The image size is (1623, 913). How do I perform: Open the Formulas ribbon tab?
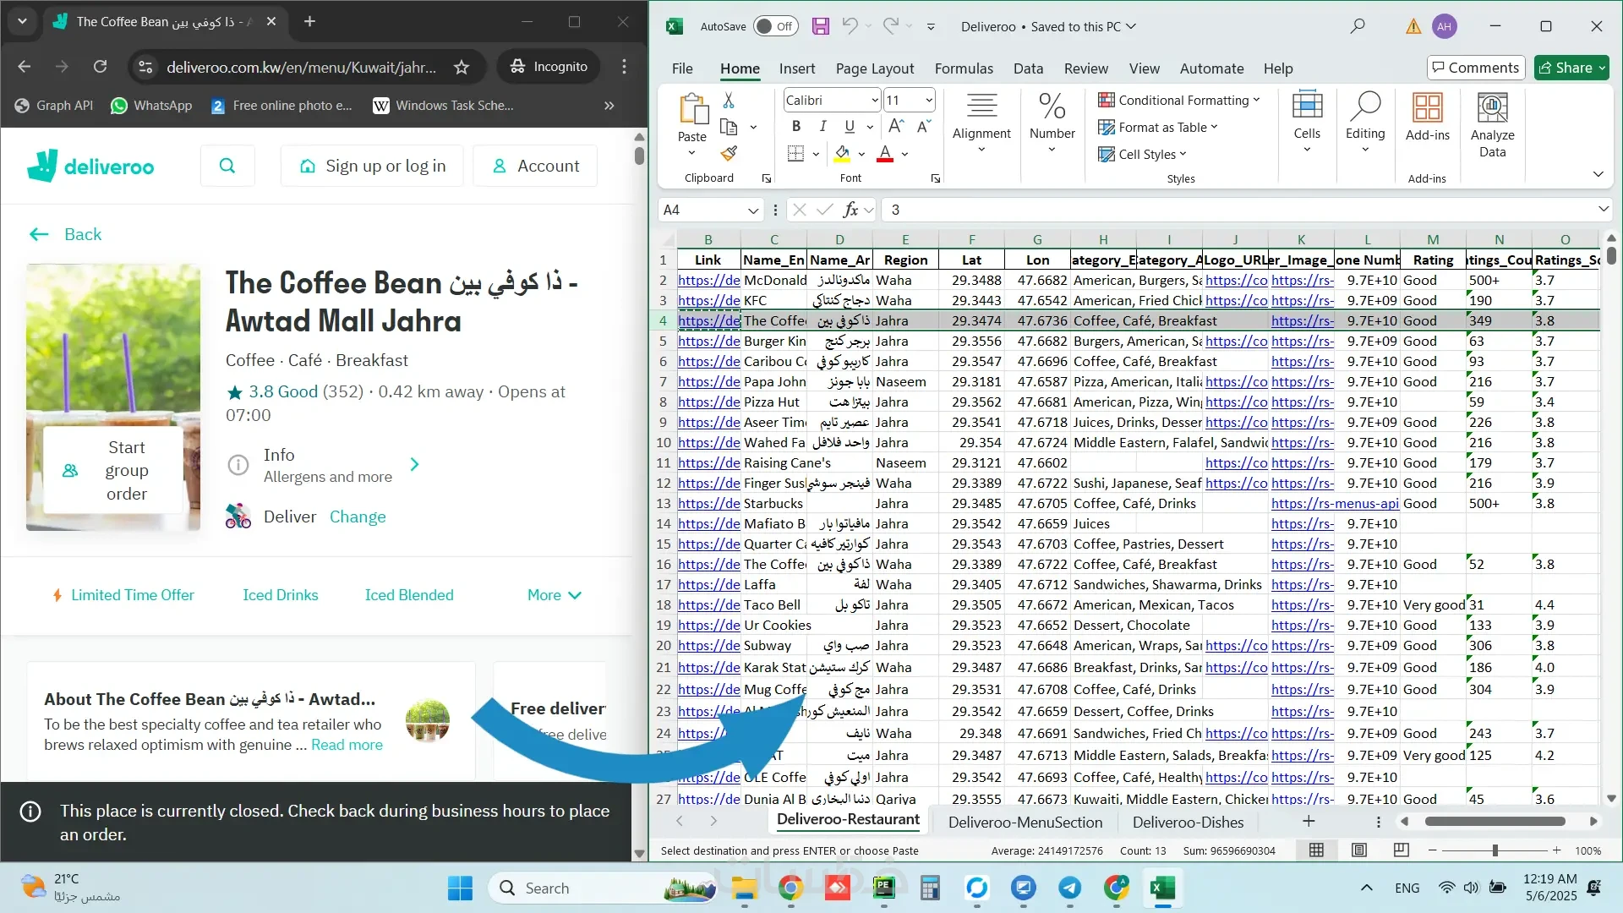point(963,68)
